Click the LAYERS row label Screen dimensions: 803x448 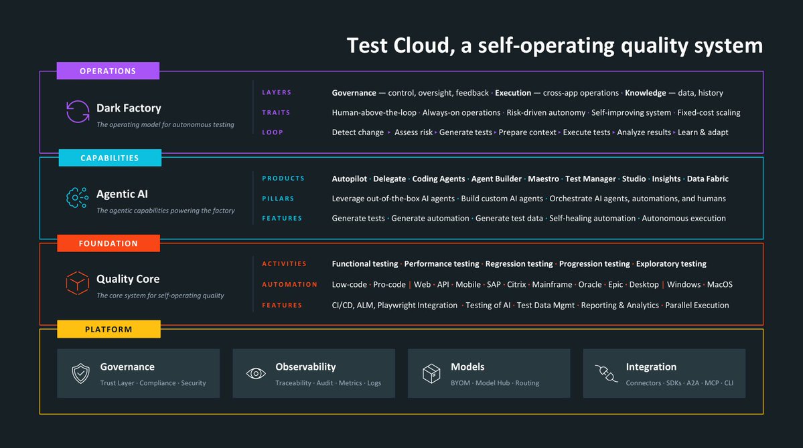click(x=277, y=92)
